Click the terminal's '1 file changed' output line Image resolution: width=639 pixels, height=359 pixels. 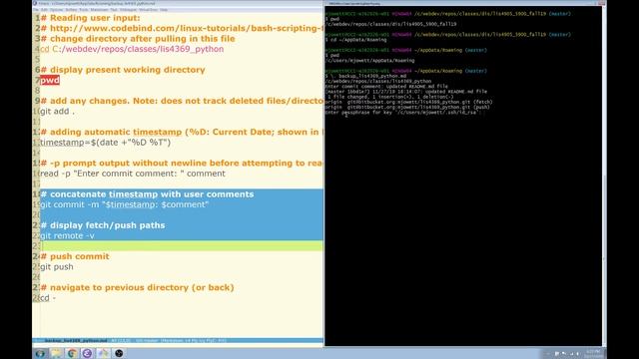389,97
